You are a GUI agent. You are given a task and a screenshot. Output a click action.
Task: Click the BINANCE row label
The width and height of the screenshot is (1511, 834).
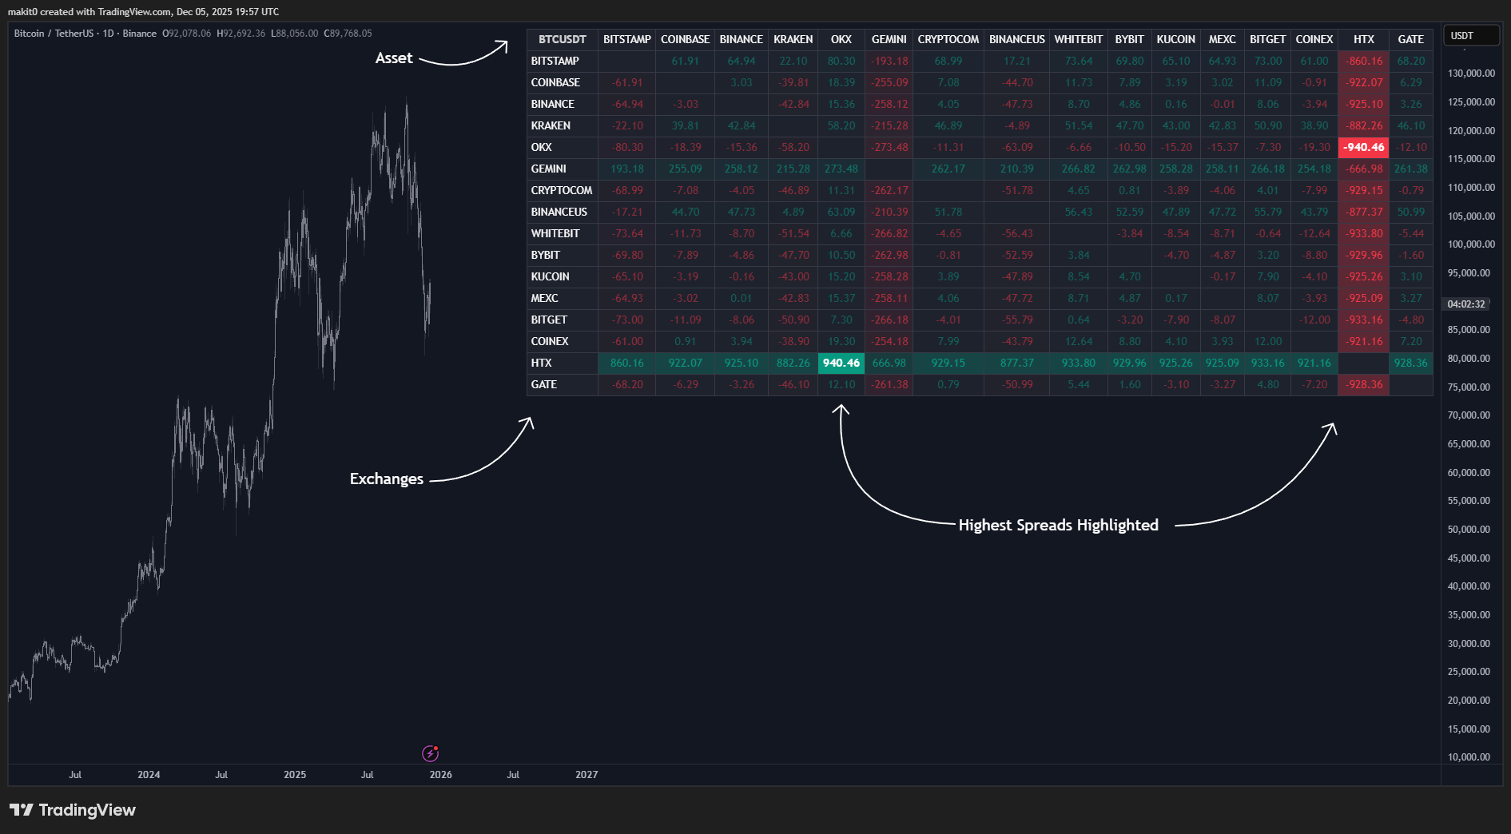pos(563,104)
